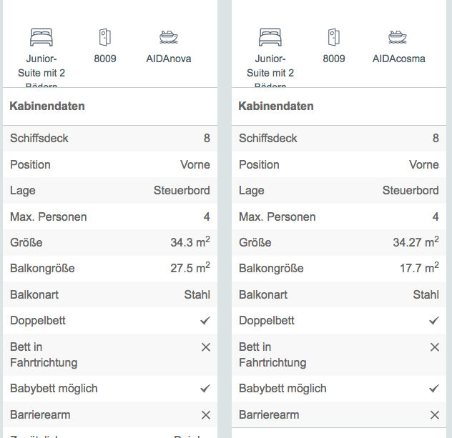Click the bed icon in the AIDAcosma card
The image size is (452, 438).
pyautogui.click(x=270, y=36)
